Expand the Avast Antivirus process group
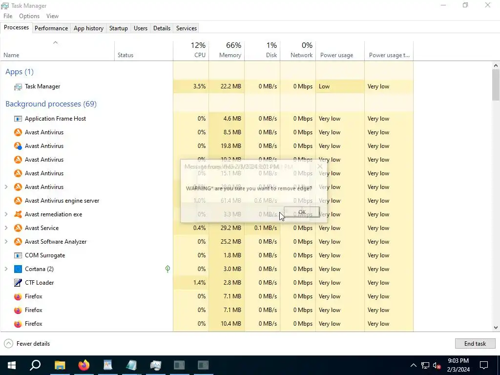 [6, 187]
